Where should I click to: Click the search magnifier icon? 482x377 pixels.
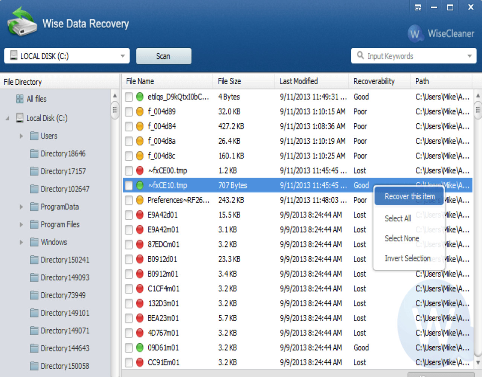point(360,55)
